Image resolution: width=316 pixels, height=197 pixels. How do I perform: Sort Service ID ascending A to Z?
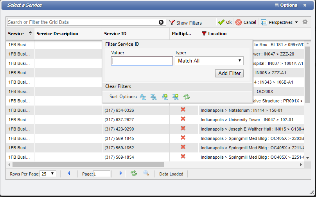143,97
